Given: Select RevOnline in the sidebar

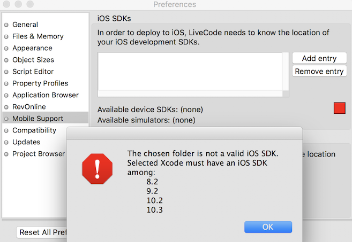Looking at the screenshot, I should pyautogui.click(x=29, y=107).
